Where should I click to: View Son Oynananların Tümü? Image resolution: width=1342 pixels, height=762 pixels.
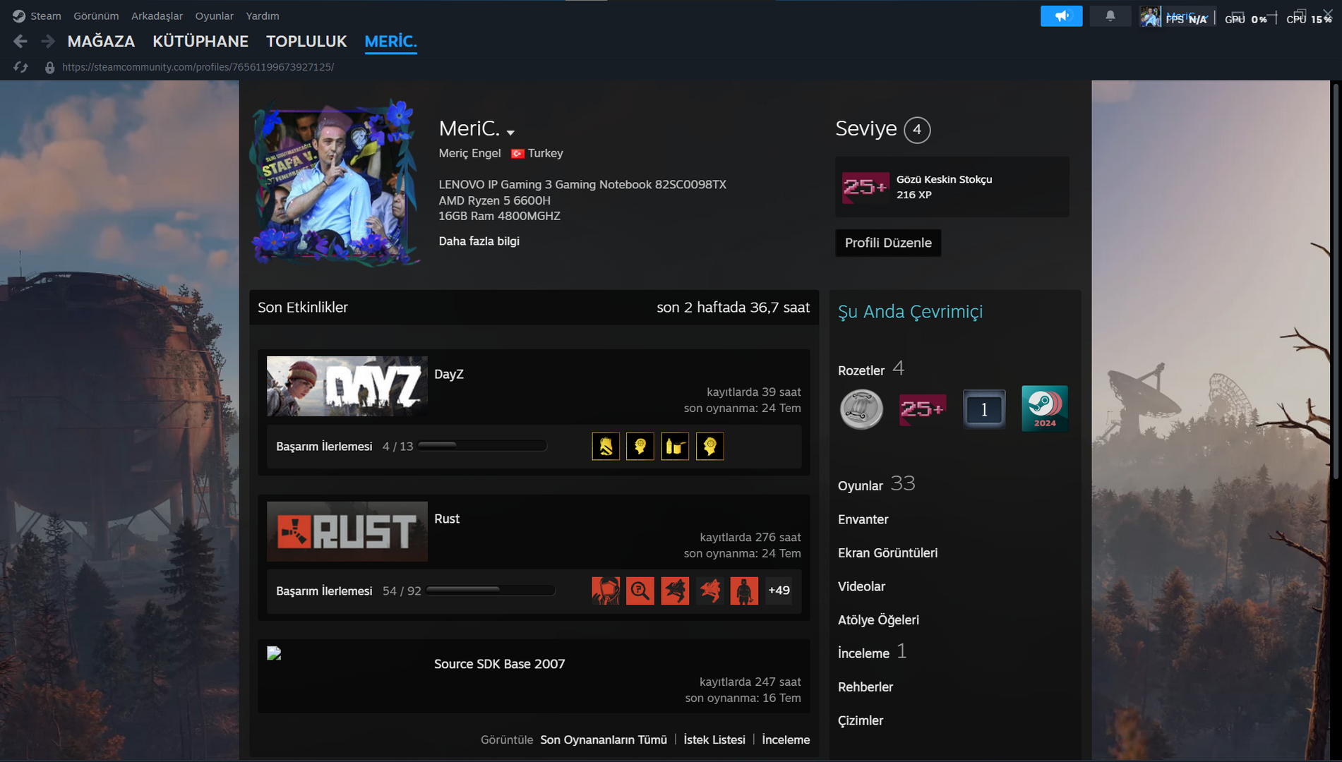[604, 739]
